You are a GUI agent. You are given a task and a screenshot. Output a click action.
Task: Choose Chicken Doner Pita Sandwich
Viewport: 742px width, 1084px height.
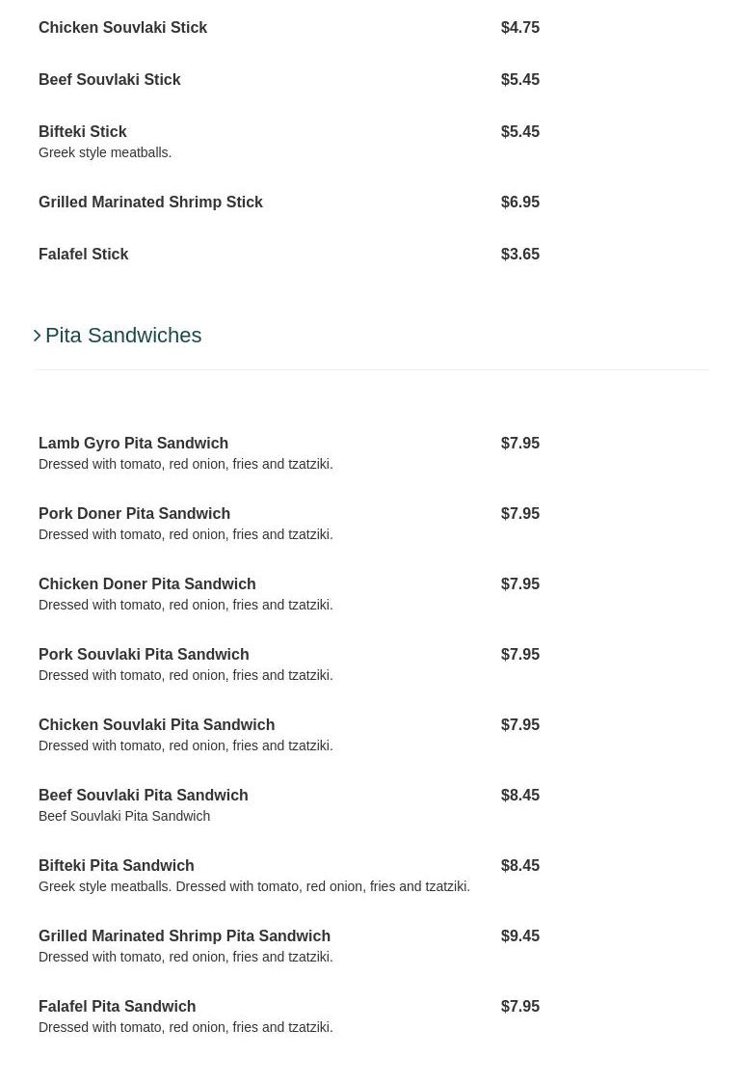(x=146, y=584)
